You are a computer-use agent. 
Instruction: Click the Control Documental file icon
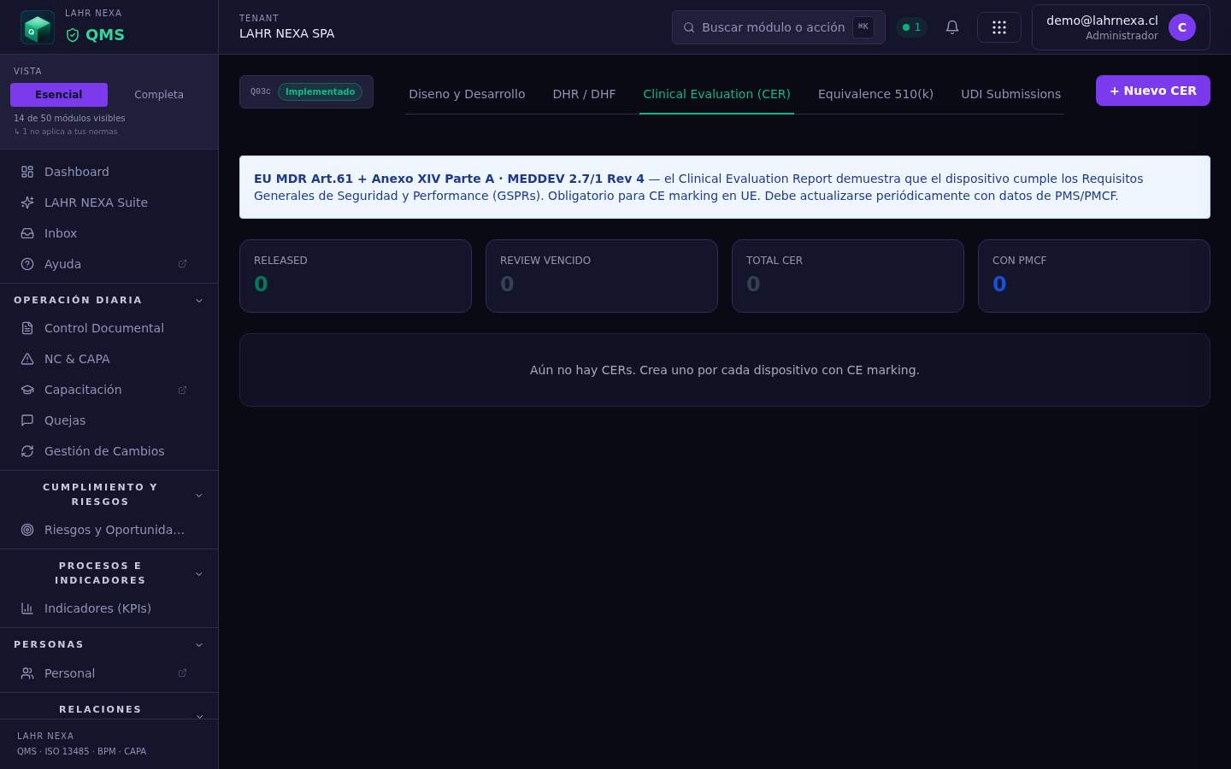tap(27, 328)
